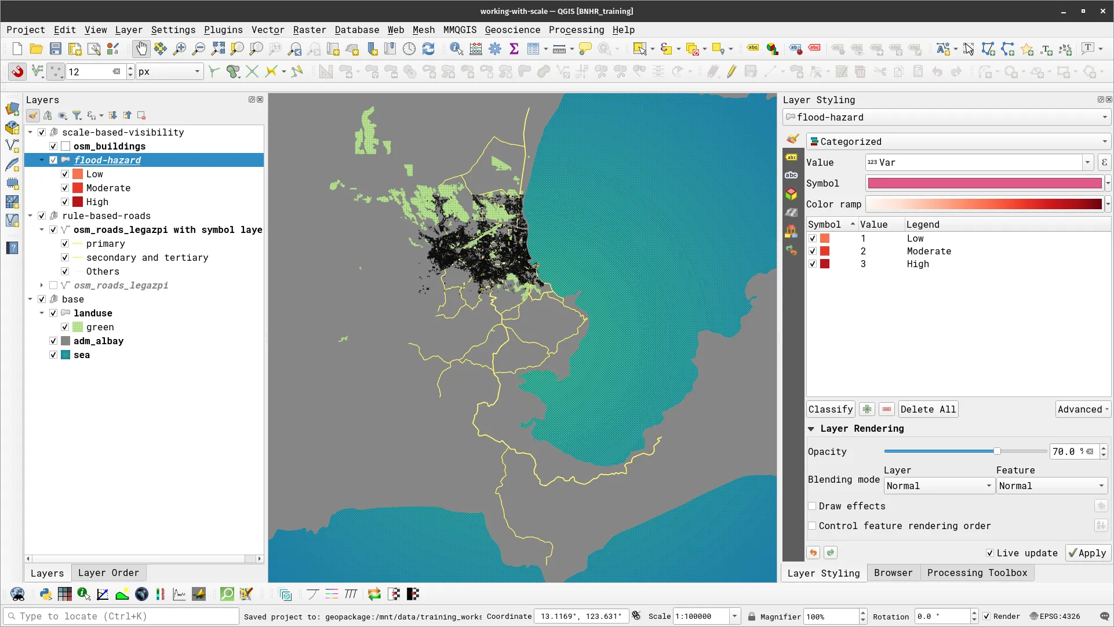Open the Field Calculator

click(x=475, y=49)
